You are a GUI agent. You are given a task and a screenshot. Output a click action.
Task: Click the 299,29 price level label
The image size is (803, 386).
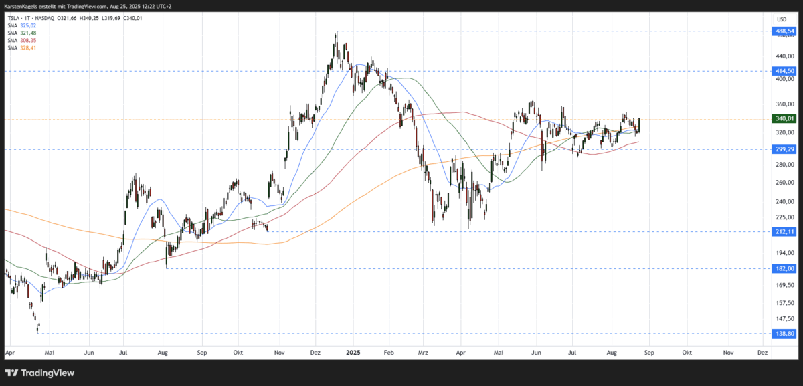tap(783, 150)
